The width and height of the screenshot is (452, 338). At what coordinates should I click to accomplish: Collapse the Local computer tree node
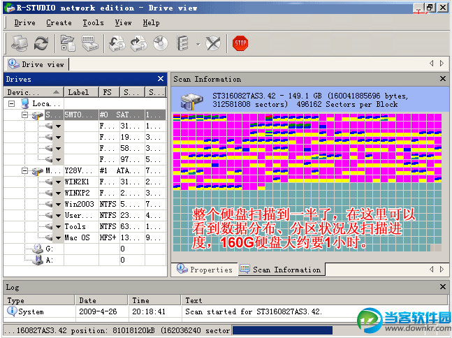pyautogui.click(x=11, y=103)
